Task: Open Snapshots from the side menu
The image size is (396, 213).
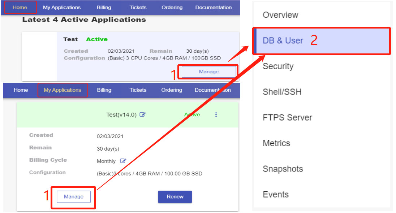Action: click(x=283, y=169)
